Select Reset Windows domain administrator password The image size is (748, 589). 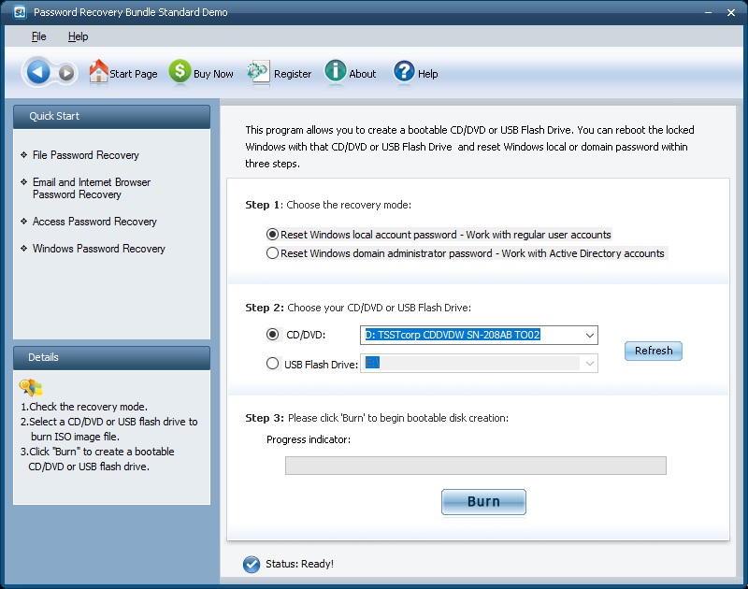tap(272, 252)
